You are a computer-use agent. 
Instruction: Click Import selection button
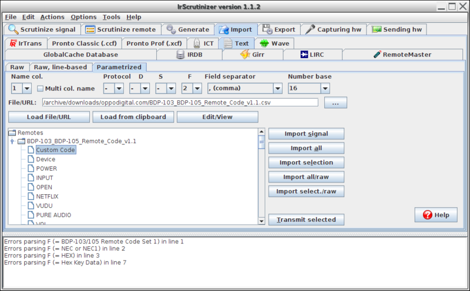pos(306,163)
